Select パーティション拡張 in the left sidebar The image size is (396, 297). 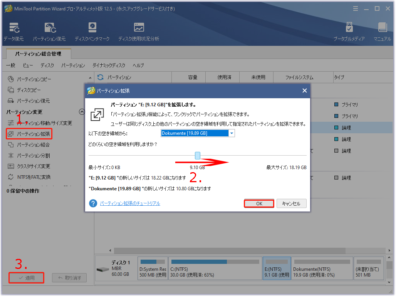pyautogui.click(x=33, y=134)
